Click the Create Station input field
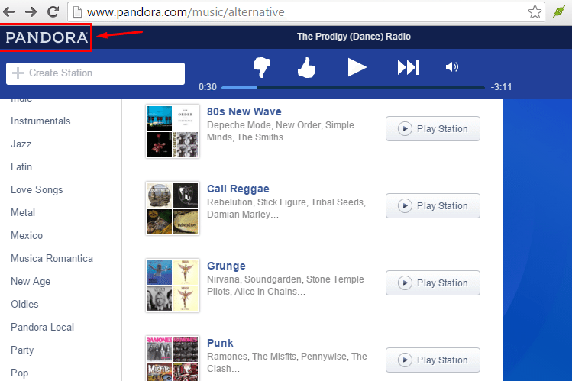 (x=95, y=73)
